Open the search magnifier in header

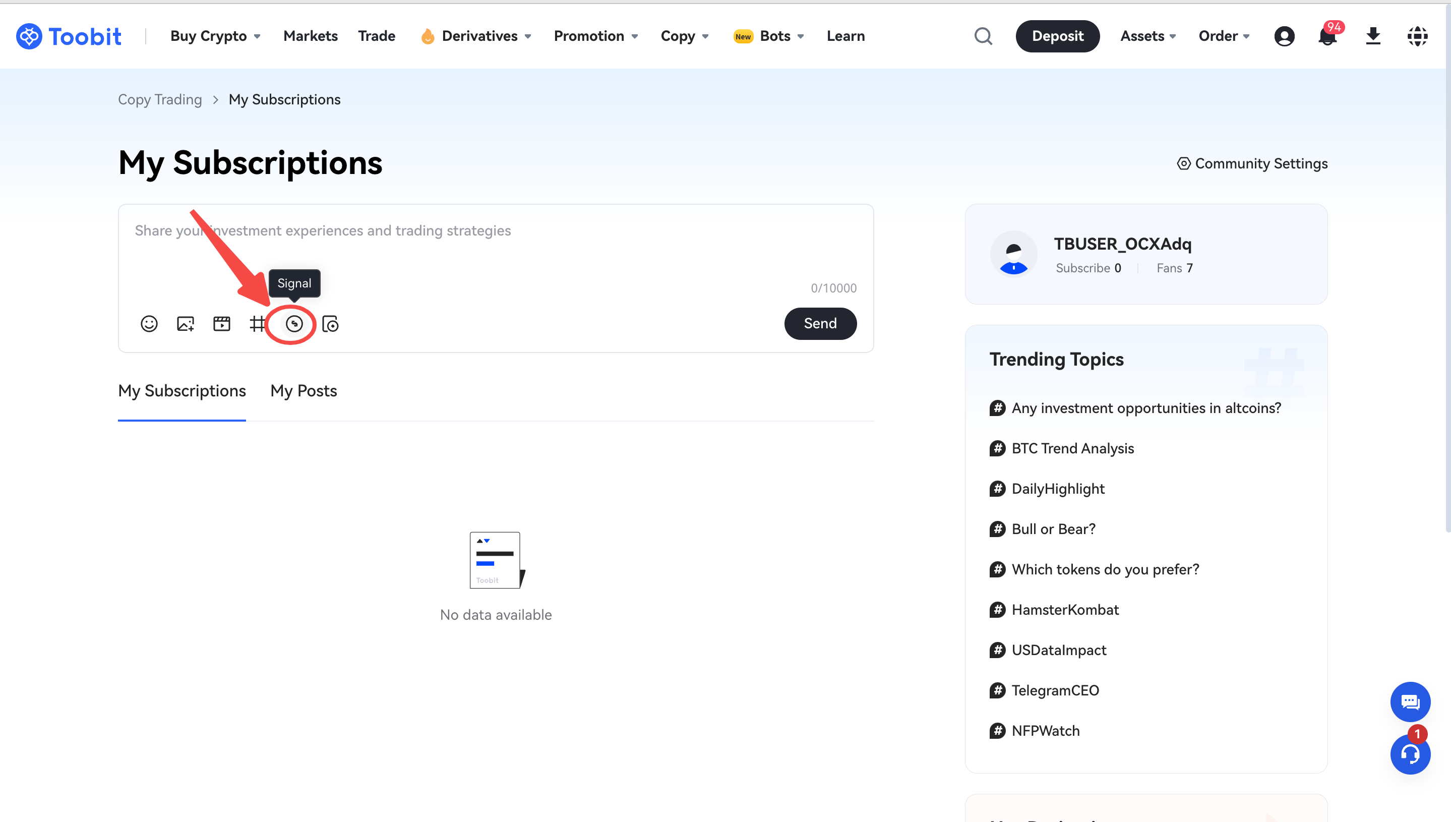[x=983, y=36]
